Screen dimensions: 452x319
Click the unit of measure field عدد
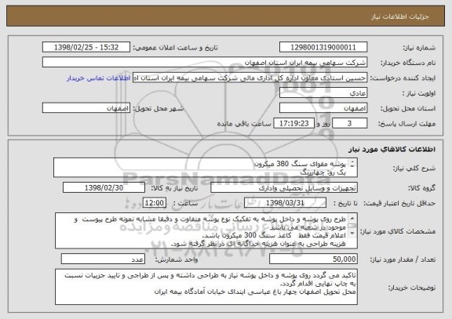(x=103, y=259)
